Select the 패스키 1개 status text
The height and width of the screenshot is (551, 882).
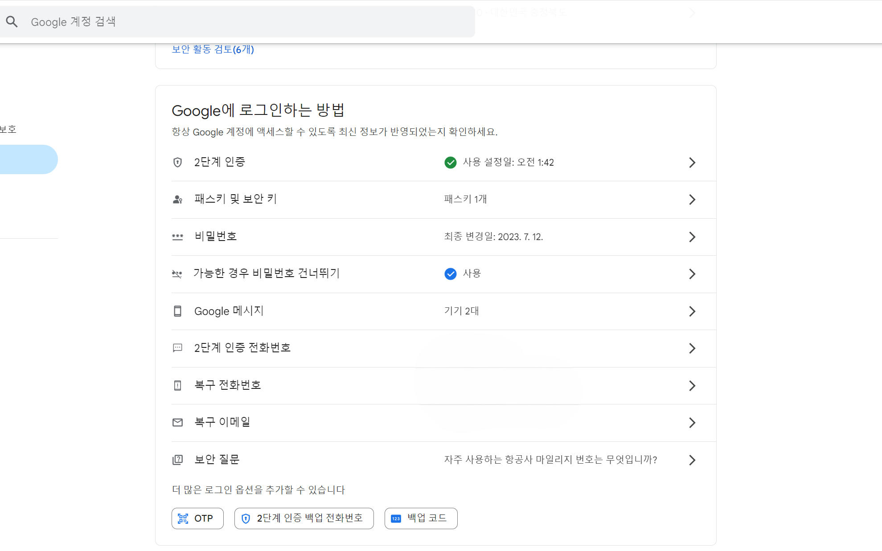pos(465,199)
